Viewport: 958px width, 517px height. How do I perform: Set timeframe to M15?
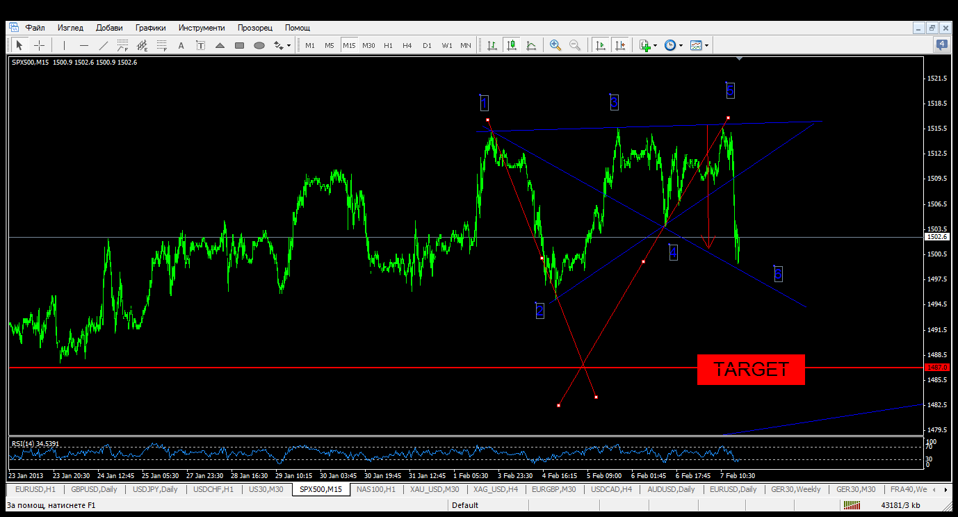349,45
